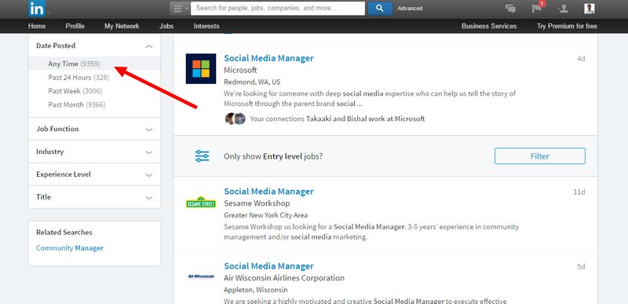Open Sesame Workshop Social Media Manager job
Viewport: 628px width, 304px height.
(x=268, y=192)
